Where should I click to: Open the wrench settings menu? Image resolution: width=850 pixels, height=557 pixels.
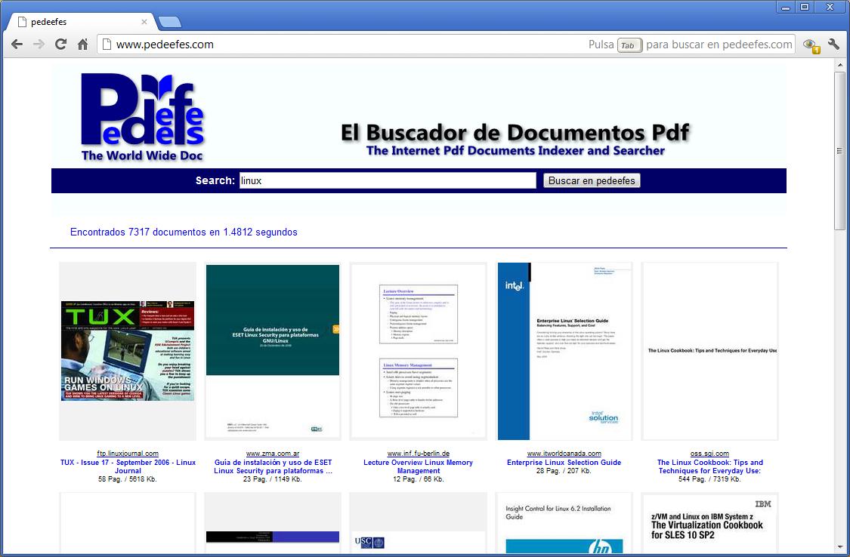(x=833, y=45)
